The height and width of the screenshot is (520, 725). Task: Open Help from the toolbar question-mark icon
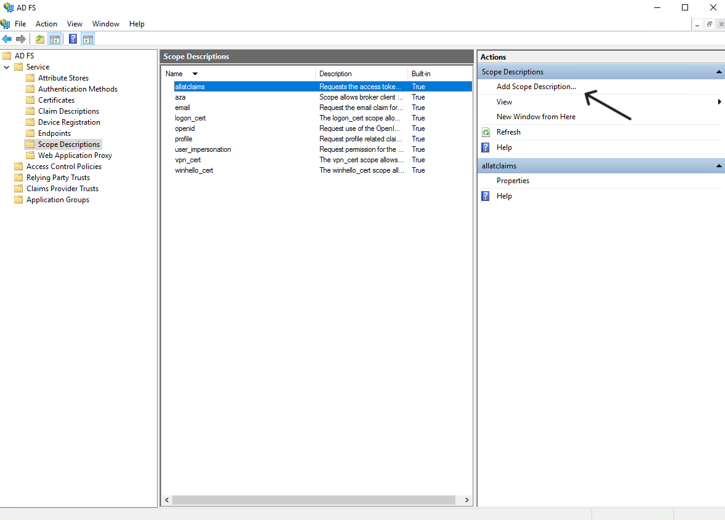[x=73, y=39]
